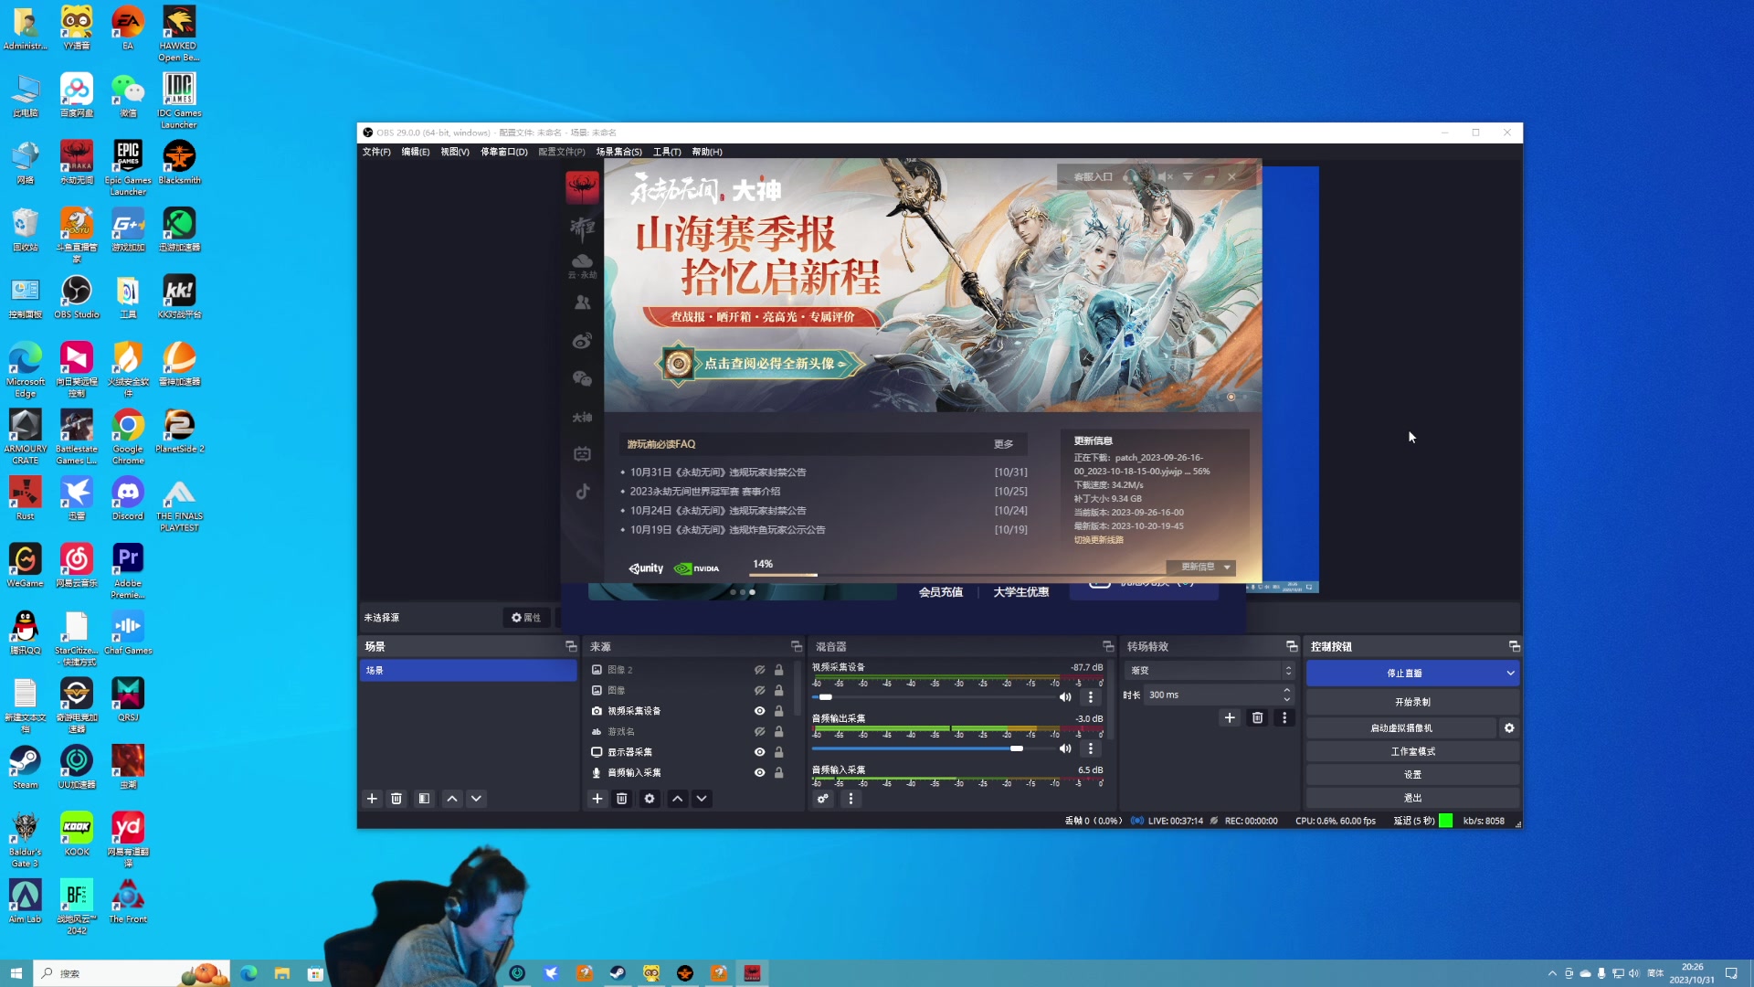This screenshot has height=987, width=1754.
Task: Open 视频采集设备 mixer three-dot options
Action: click(1091, 697)
